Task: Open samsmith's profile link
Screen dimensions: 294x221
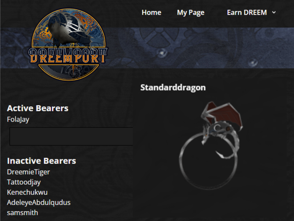Action: (x=23, y=213)
